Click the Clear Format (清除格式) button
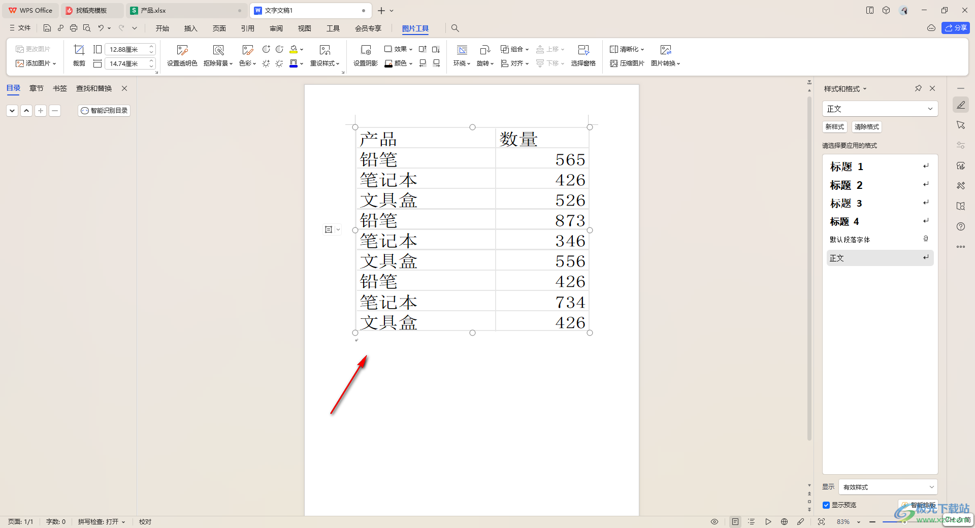The height and width of the screenshot is (528, 975). pos(866,127)
